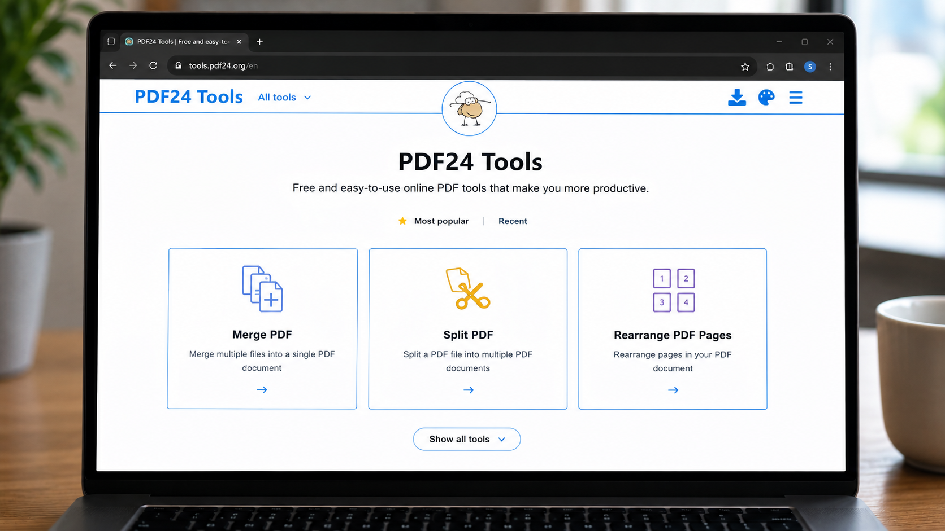Click the arrow in Split PDF card
This screenshot has width=945, height=531.
[x=469, y=390]
